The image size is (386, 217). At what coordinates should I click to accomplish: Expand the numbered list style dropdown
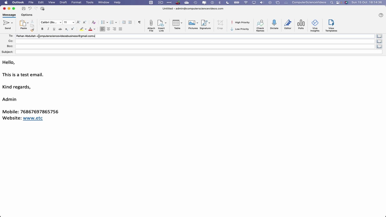(116, 23)
